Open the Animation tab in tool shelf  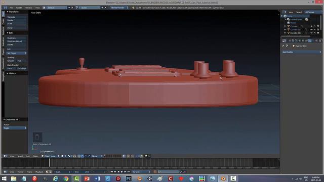(x=3, y=41)
